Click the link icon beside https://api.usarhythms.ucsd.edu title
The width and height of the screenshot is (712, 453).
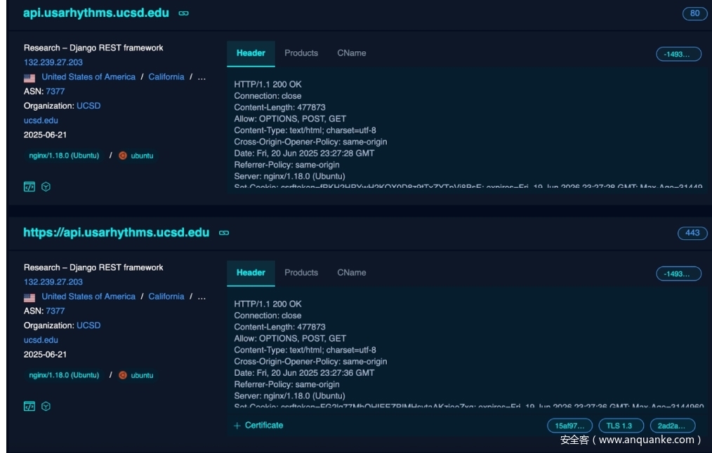click(224, 233)
